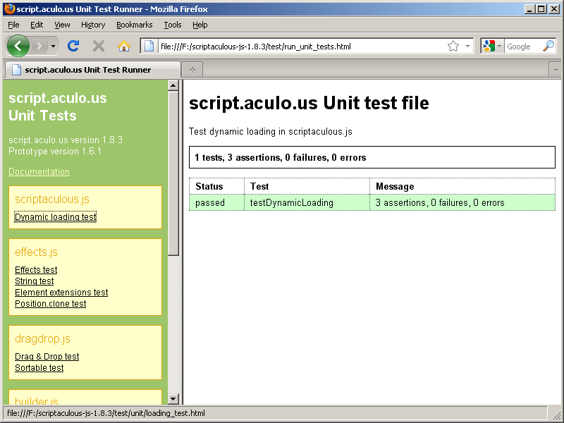The image size is (564, 423).
Task: Click the Test column header
Action: pyautogui.click(x=307, y=186)
